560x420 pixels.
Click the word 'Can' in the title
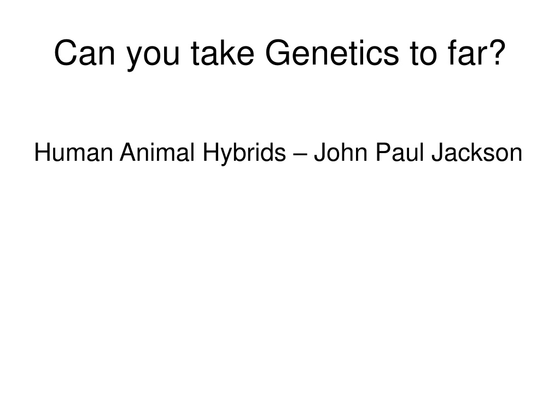(x=85, y=53)
